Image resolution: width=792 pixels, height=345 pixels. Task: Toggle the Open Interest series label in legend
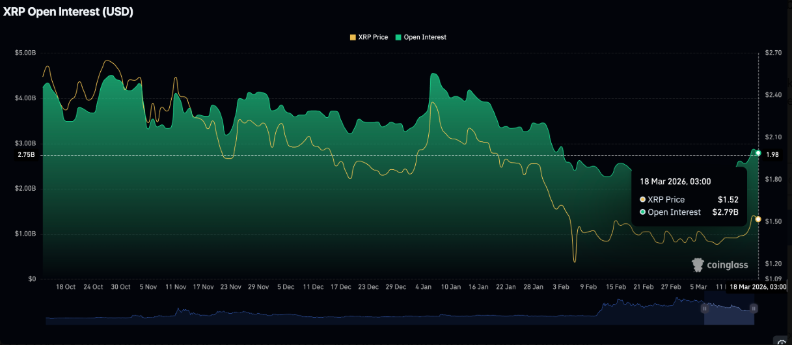click(x=425, y=37)
